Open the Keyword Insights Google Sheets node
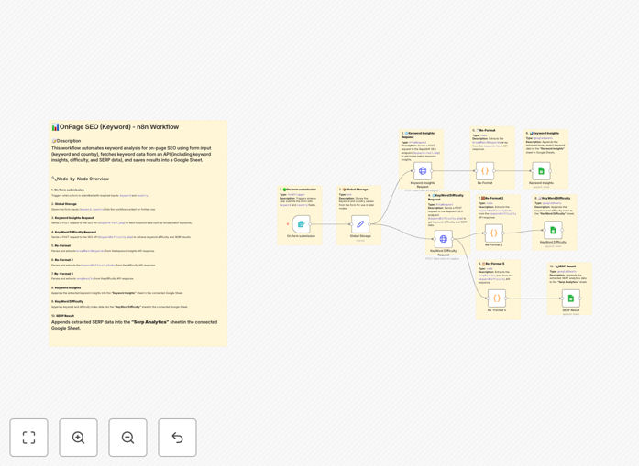 point(541,171)
